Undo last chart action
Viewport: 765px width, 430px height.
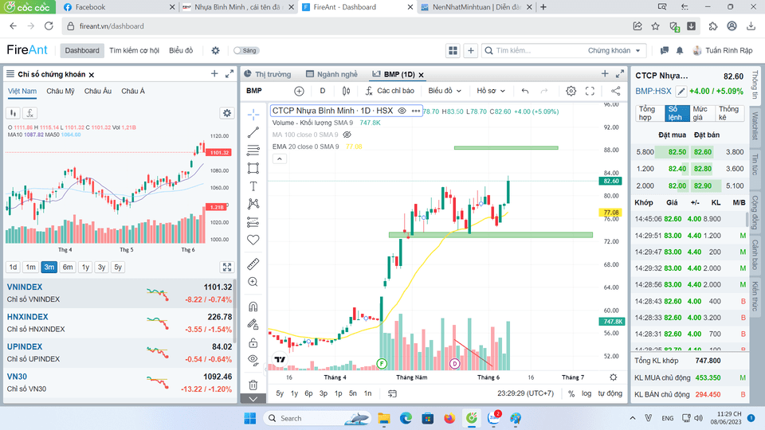[525, 91]
